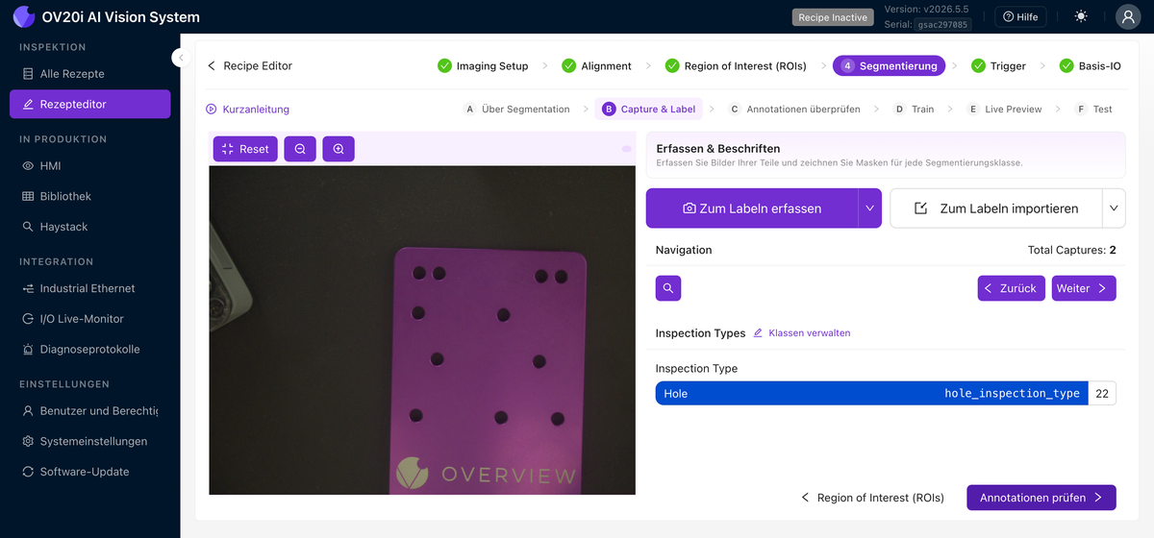Click Zum Labeln importieren button
This screenshot has height=538, width=1154.
995,208
